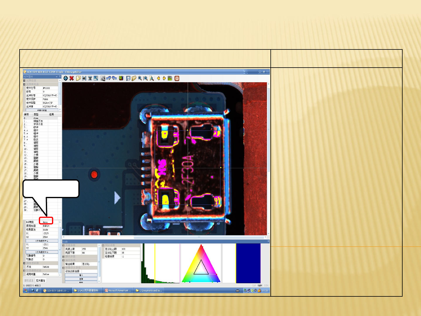
Task: Click the Internet Explorer quick launch icon
Action: [37, 291]
